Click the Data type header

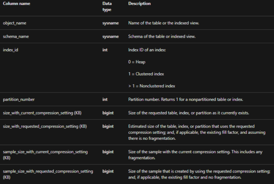[107, 6]
